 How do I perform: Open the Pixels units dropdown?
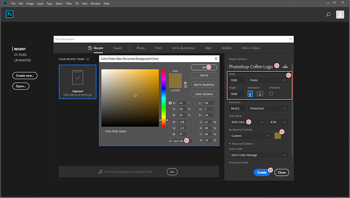point(267,80)
